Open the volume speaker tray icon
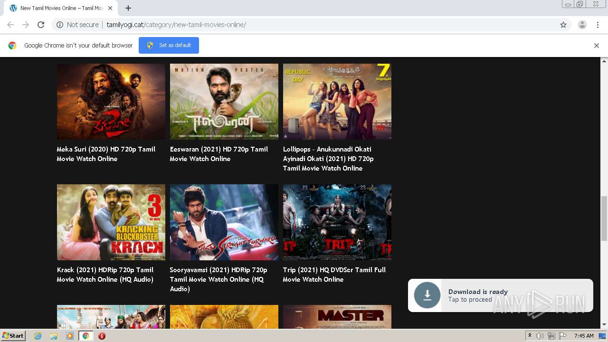The image size is (608, 342). [x=540, y=336]
